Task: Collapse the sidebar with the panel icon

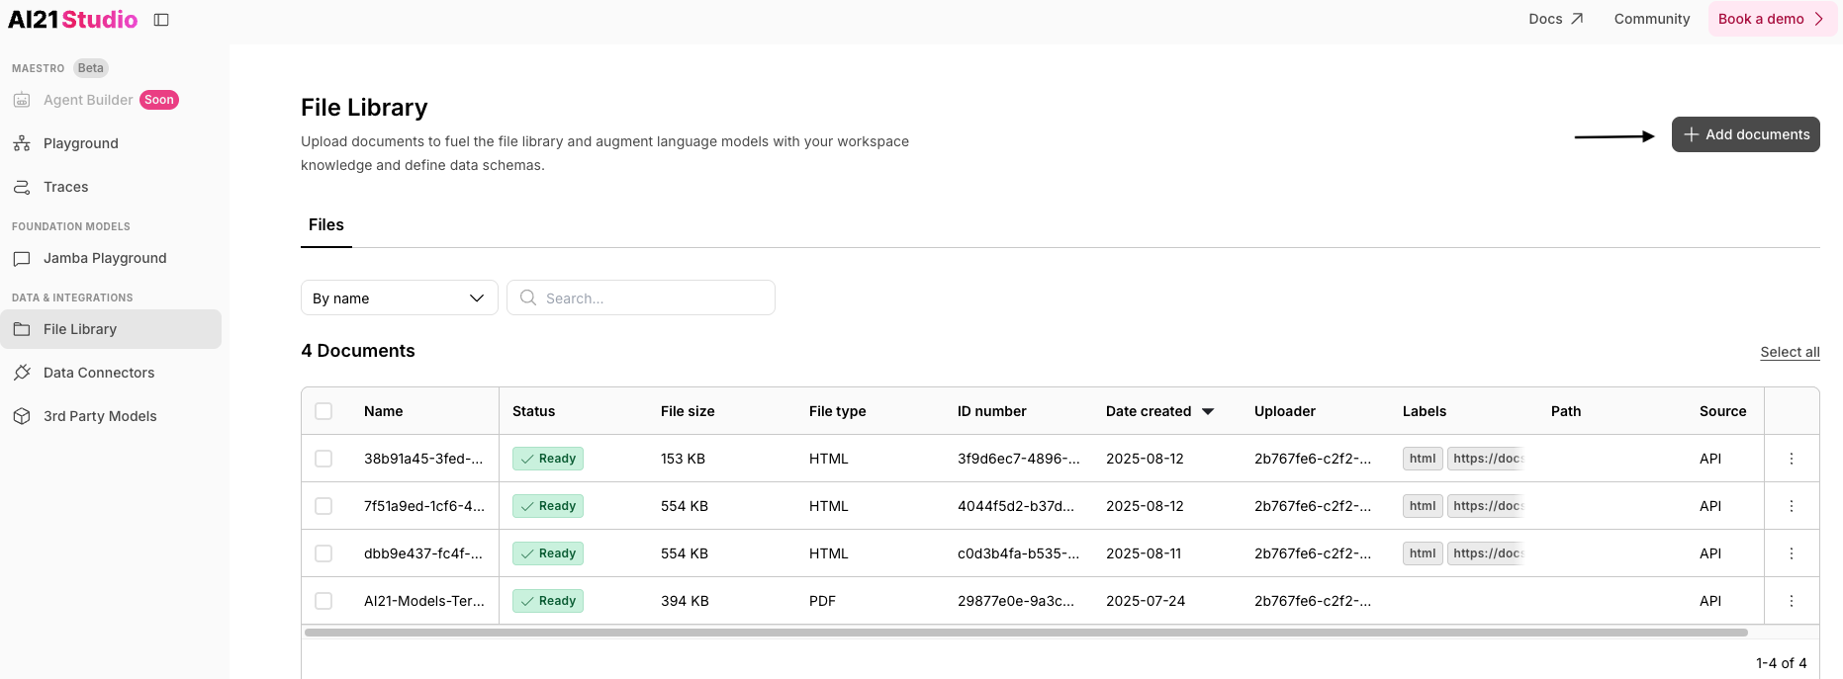Action: click(161, 20)
